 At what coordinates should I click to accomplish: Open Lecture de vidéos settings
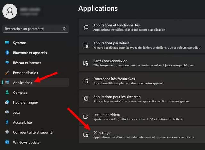point(142,117)
